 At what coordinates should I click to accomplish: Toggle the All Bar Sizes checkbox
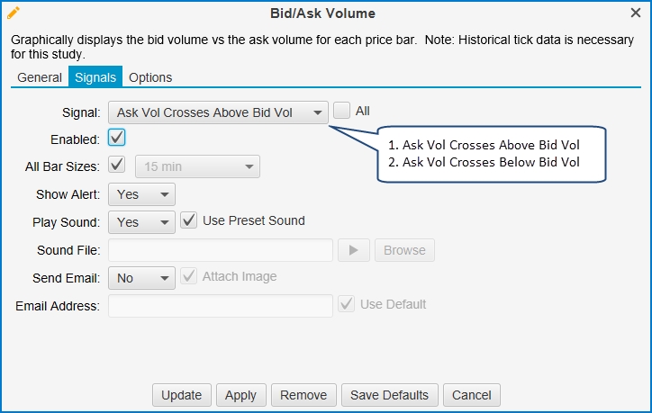pyautogui.click(x=116, y=166)
